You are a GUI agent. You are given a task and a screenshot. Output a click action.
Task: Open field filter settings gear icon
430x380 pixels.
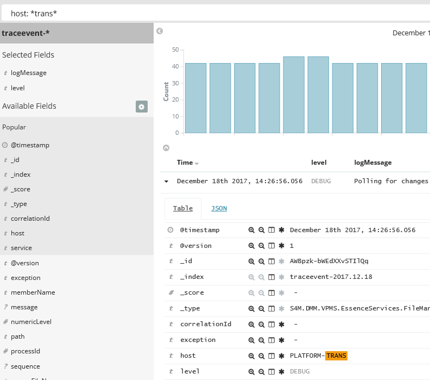pos(142,107)
